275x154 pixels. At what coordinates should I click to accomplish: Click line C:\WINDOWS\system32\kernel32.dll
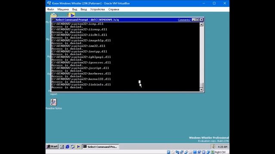pyautogui.click(x=81, y=79)
